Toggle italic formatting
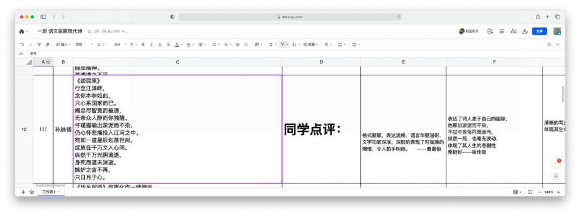 151,44
